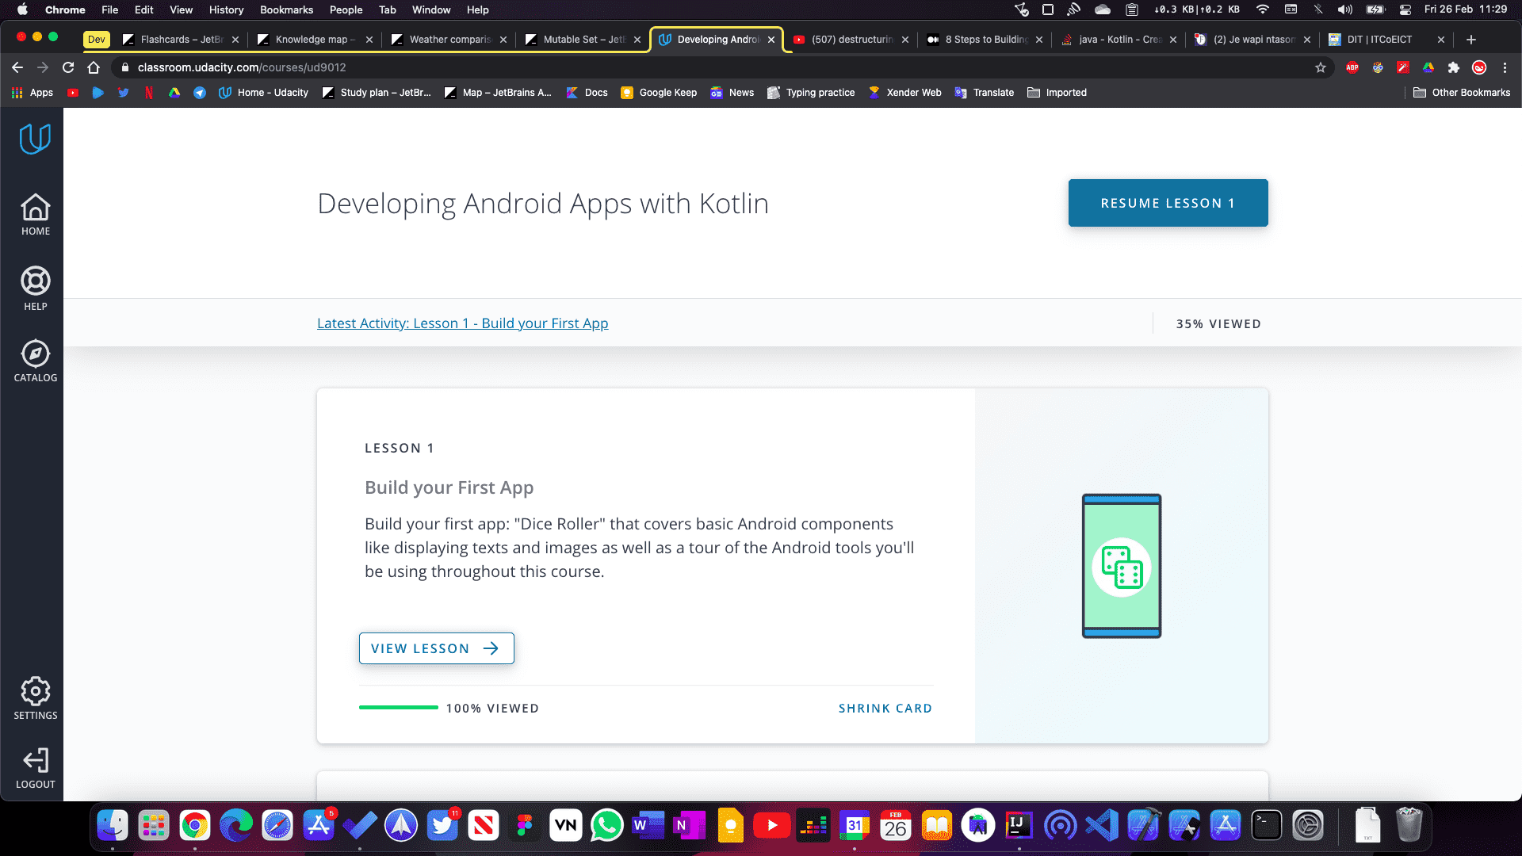Viewport: 1522px width, 856px height.
Task: Open the browser home page icon
Action: coord(94,67)
